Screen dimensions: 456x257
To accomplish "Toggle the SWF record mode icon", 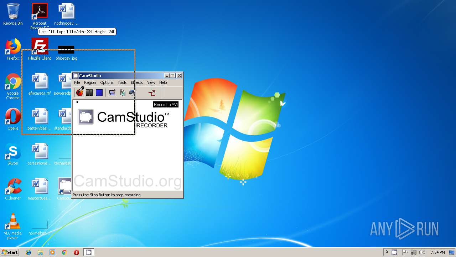I will [132, 93].
